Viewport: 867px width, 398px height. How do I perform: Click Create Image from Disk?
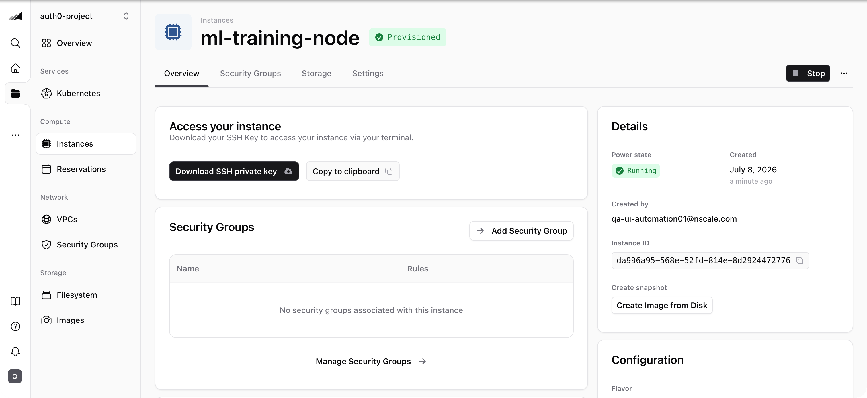662,305
